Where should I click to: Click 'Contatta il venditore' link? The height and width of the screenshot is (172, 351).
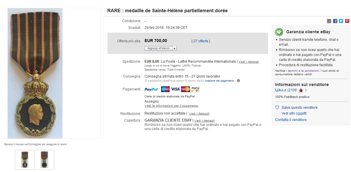pos(291,120)
